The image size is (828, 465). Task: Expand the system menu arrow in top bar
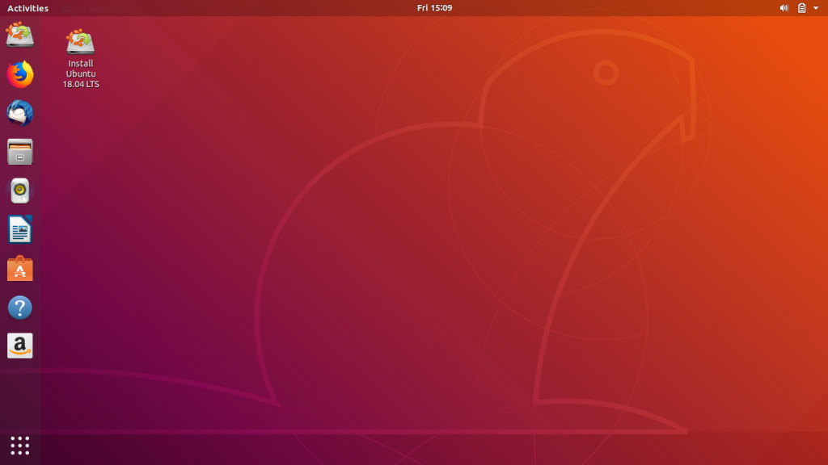tap(816, 8)
